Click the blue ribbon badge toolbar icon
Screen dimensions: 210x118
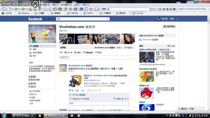pyautogui.click(x=39, y=9)
